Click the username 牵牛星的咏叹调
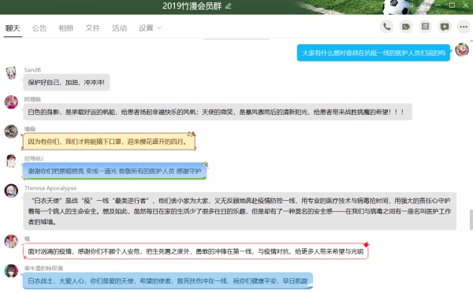 (x=43, y=269)
